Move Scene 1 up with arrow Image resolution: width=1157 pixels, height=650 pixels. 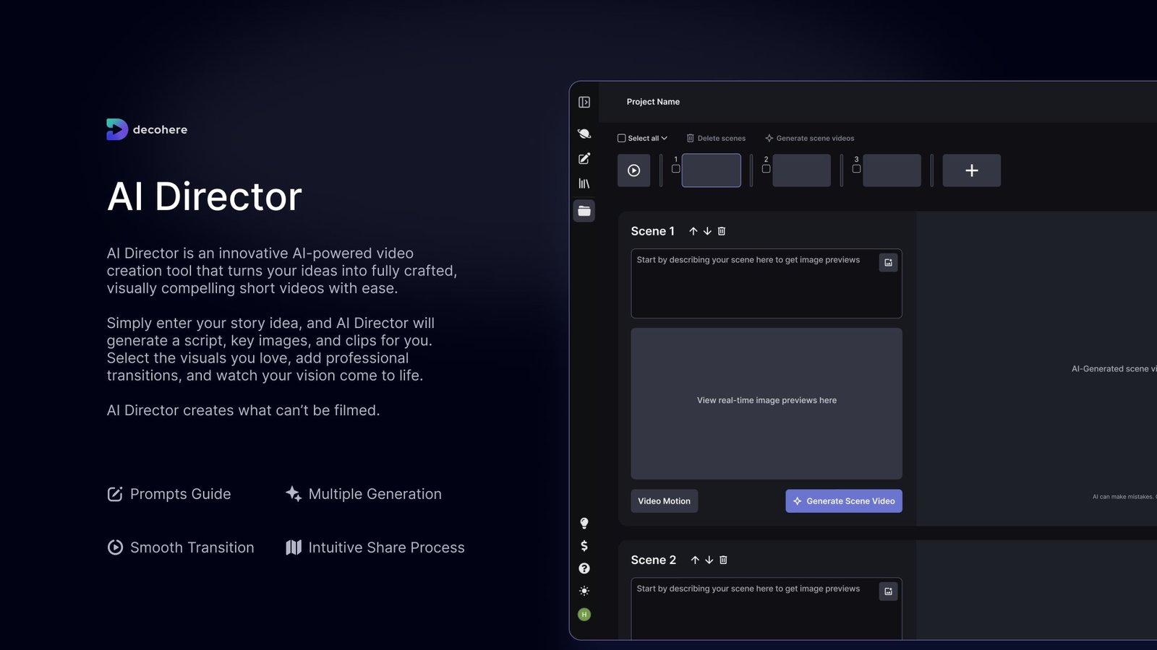click(x=693, y=231)
